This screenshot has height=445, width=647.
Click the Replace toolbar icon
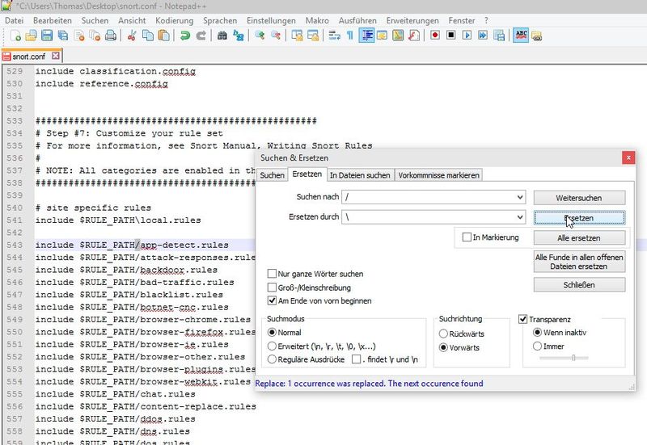tap(238, 36)
